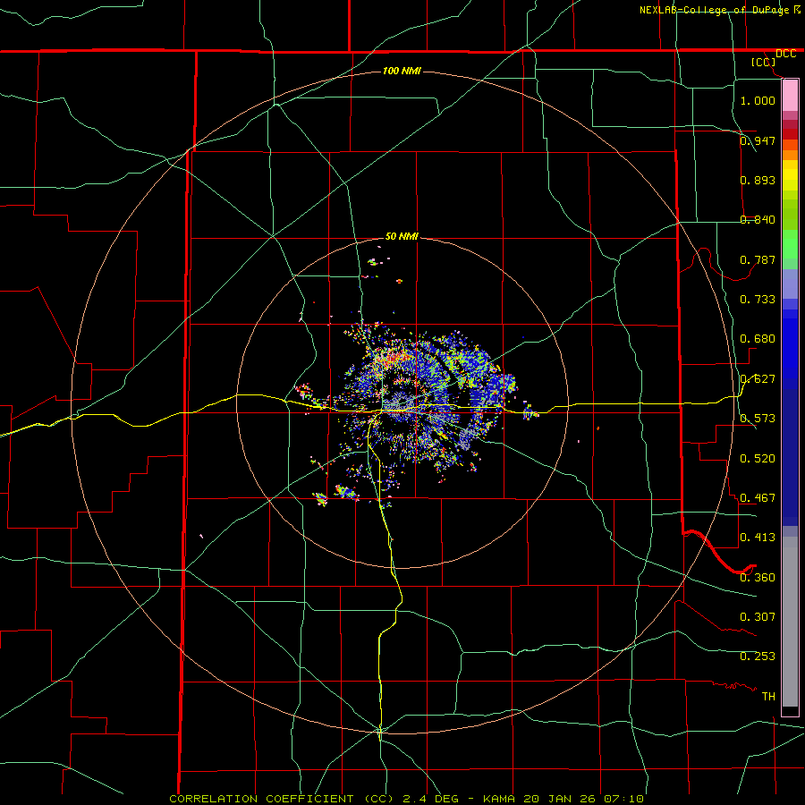
Task: Click the 0.573 scale value
Action: coord(758,418)
